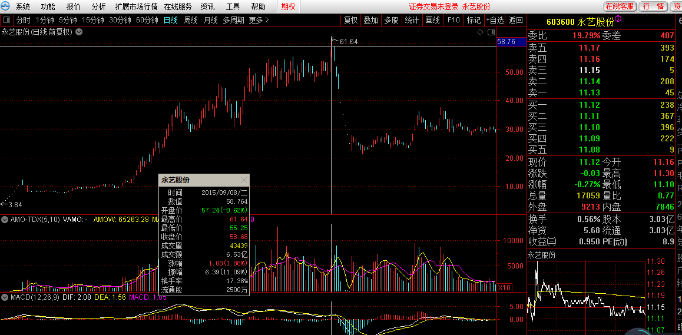Select the 60分钟 chart period
Screen dimensions: 682x335
tap(147, 20)
